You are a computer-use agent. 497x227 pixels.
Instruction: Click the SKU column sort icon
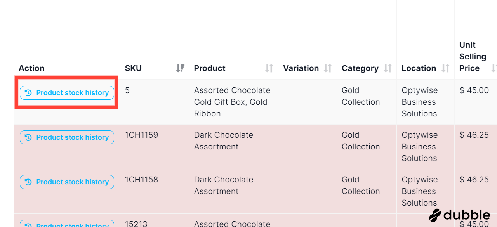[x=180, y=68]
